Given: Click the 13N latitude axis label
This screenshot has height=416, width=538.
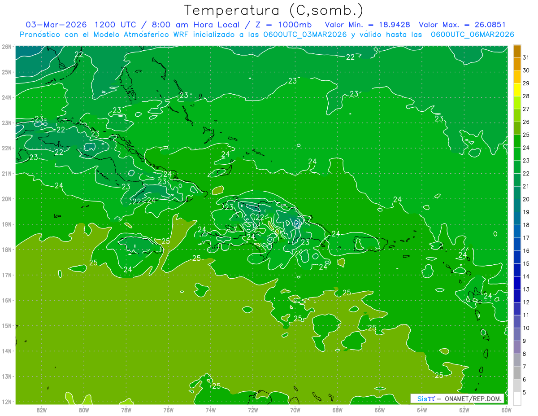Looking at the screenshot, I should pos(6,377).
